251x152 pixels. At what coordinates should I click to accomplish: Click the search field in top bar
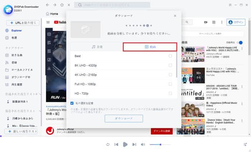click(x=112, y=5)
